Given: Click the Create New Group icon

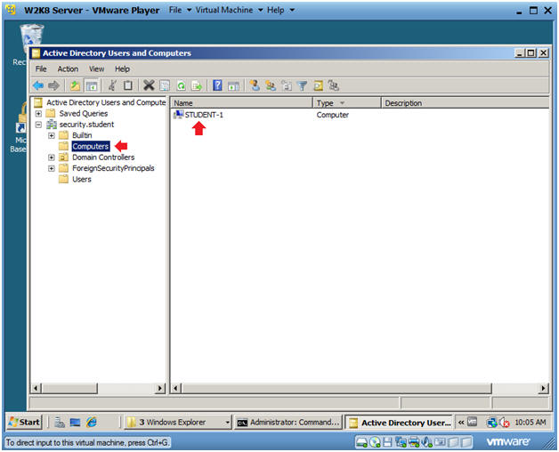Looking at the screenshot, I should point(271,85).
